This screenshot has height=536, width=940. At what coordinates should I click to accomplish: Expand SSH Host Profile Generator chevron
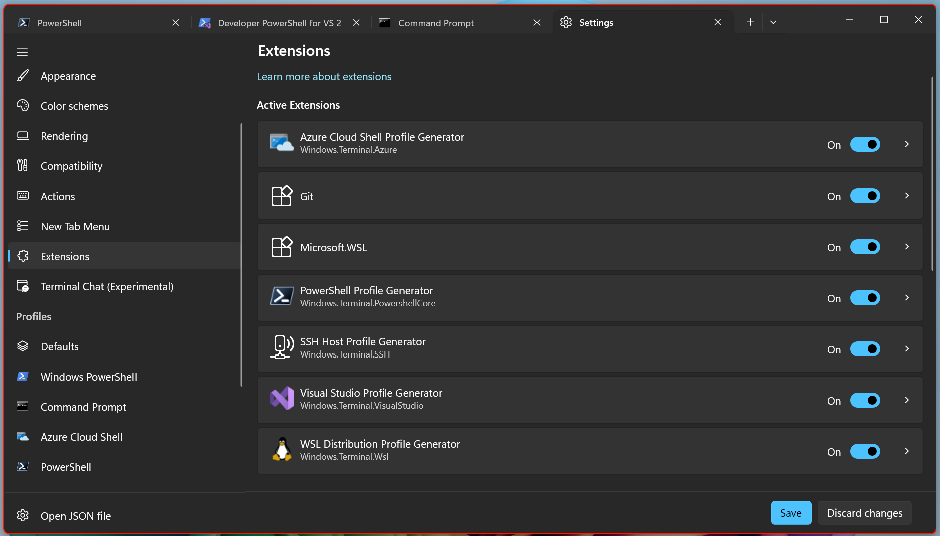pos(907,349)
